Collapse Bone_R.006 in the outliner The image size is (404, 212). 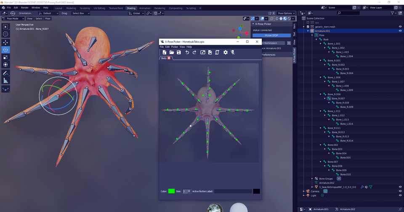point(321,94)
